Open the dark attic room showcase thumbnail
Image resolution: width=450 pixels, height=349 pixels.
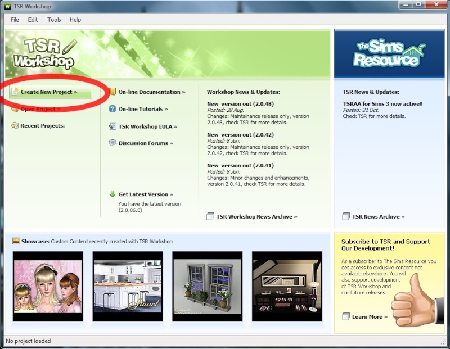287,286
